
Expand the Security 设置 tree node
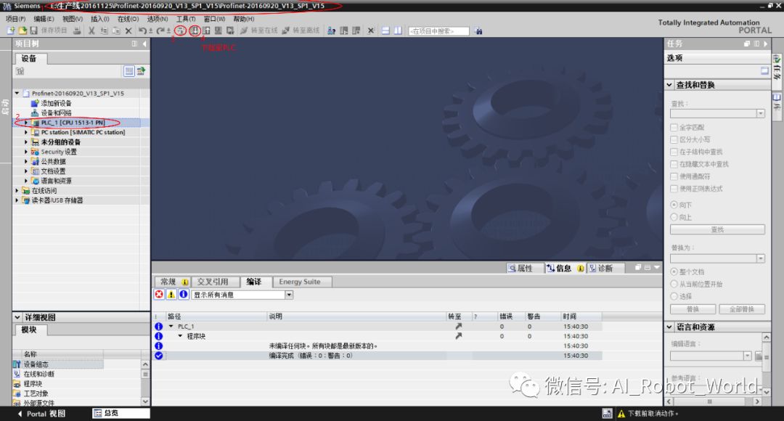[x=26, y=152]
